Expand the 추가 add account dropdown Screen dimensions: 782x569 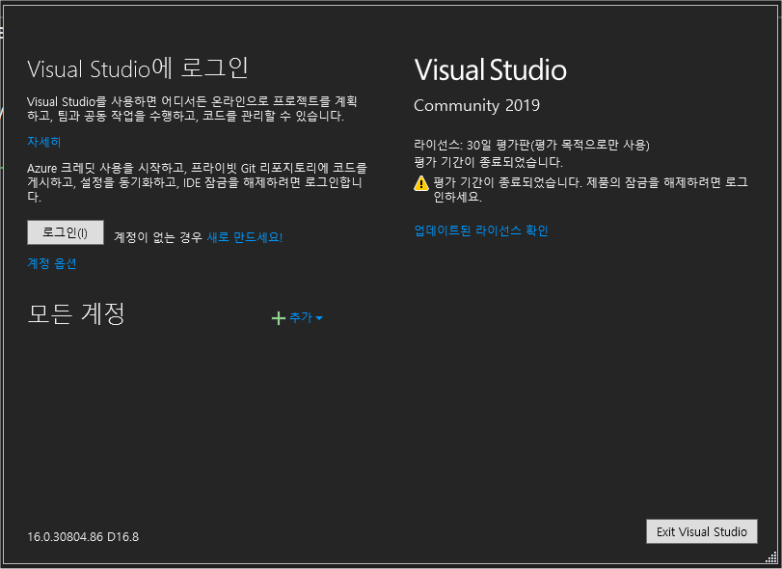(307, 317)
